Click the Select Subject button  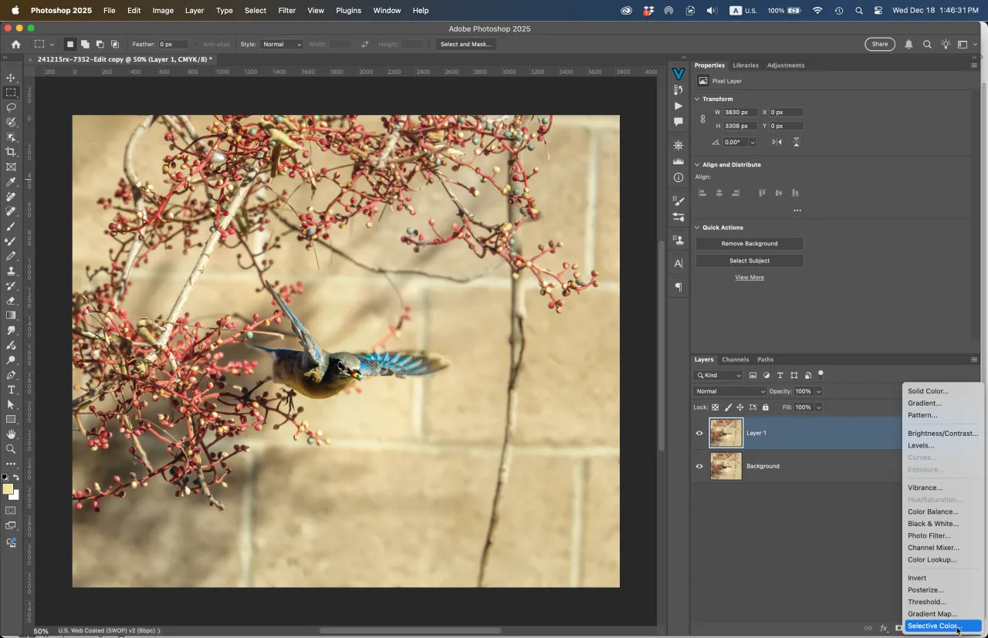pos(749,260)
